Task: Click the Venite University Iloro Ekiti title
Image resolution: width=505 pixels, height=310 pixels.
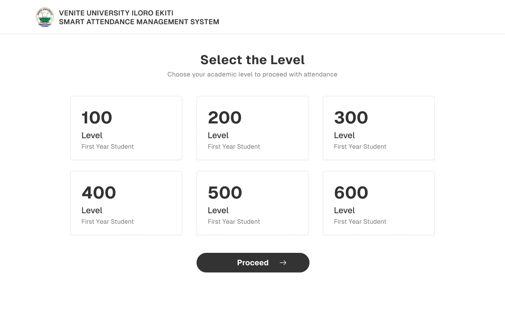Action: (116, 13)
